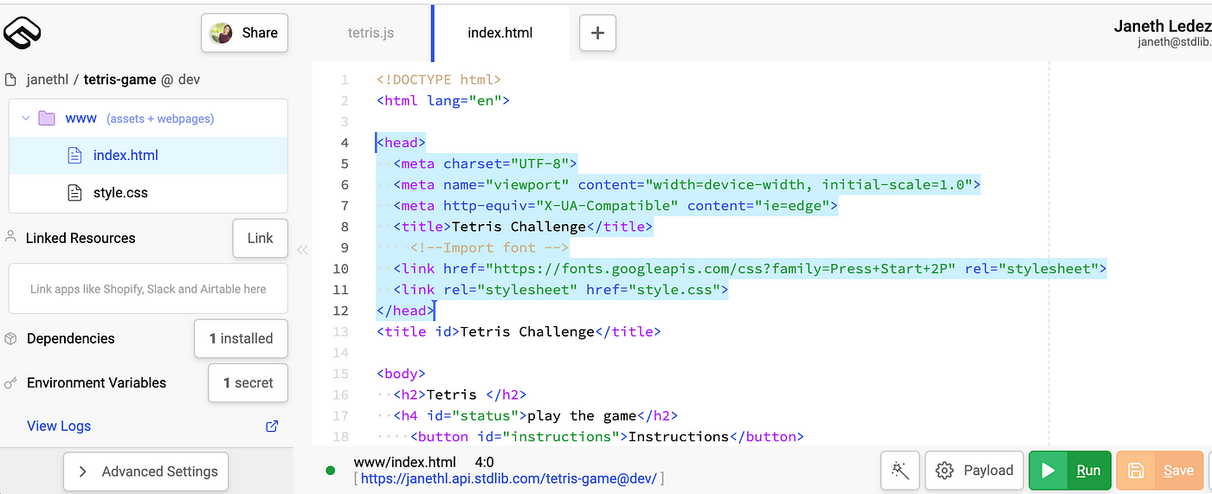Select style.css in the file tree
The image size is (1212, 494).
click(148, 193)
